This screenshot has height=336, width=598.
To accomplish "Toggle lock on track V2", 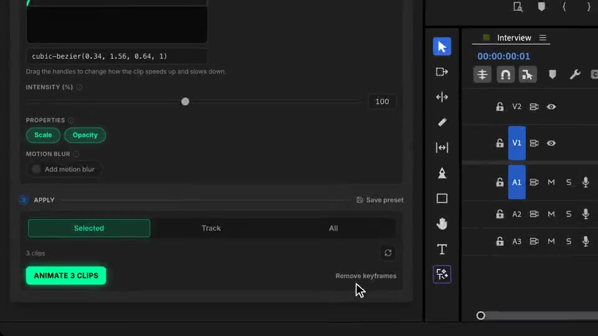I will point(500,106).
